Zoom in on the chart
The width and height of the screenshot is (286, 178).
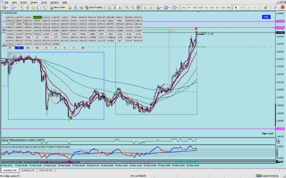click(x=127, y=7)
